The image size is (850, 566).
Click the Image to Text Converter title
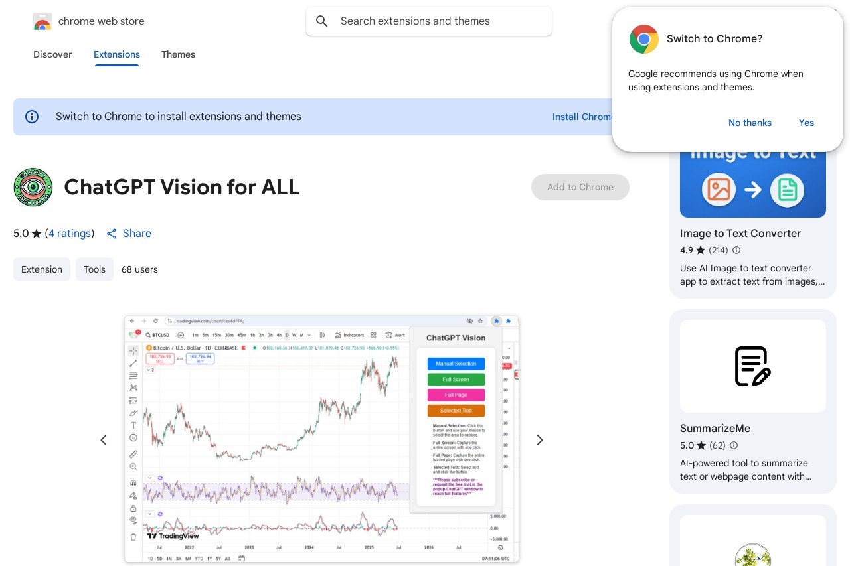click(740, 234)
